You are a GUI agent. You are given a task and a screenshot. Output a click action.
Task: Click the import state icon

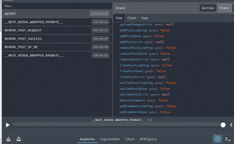[x=8, y=139]
